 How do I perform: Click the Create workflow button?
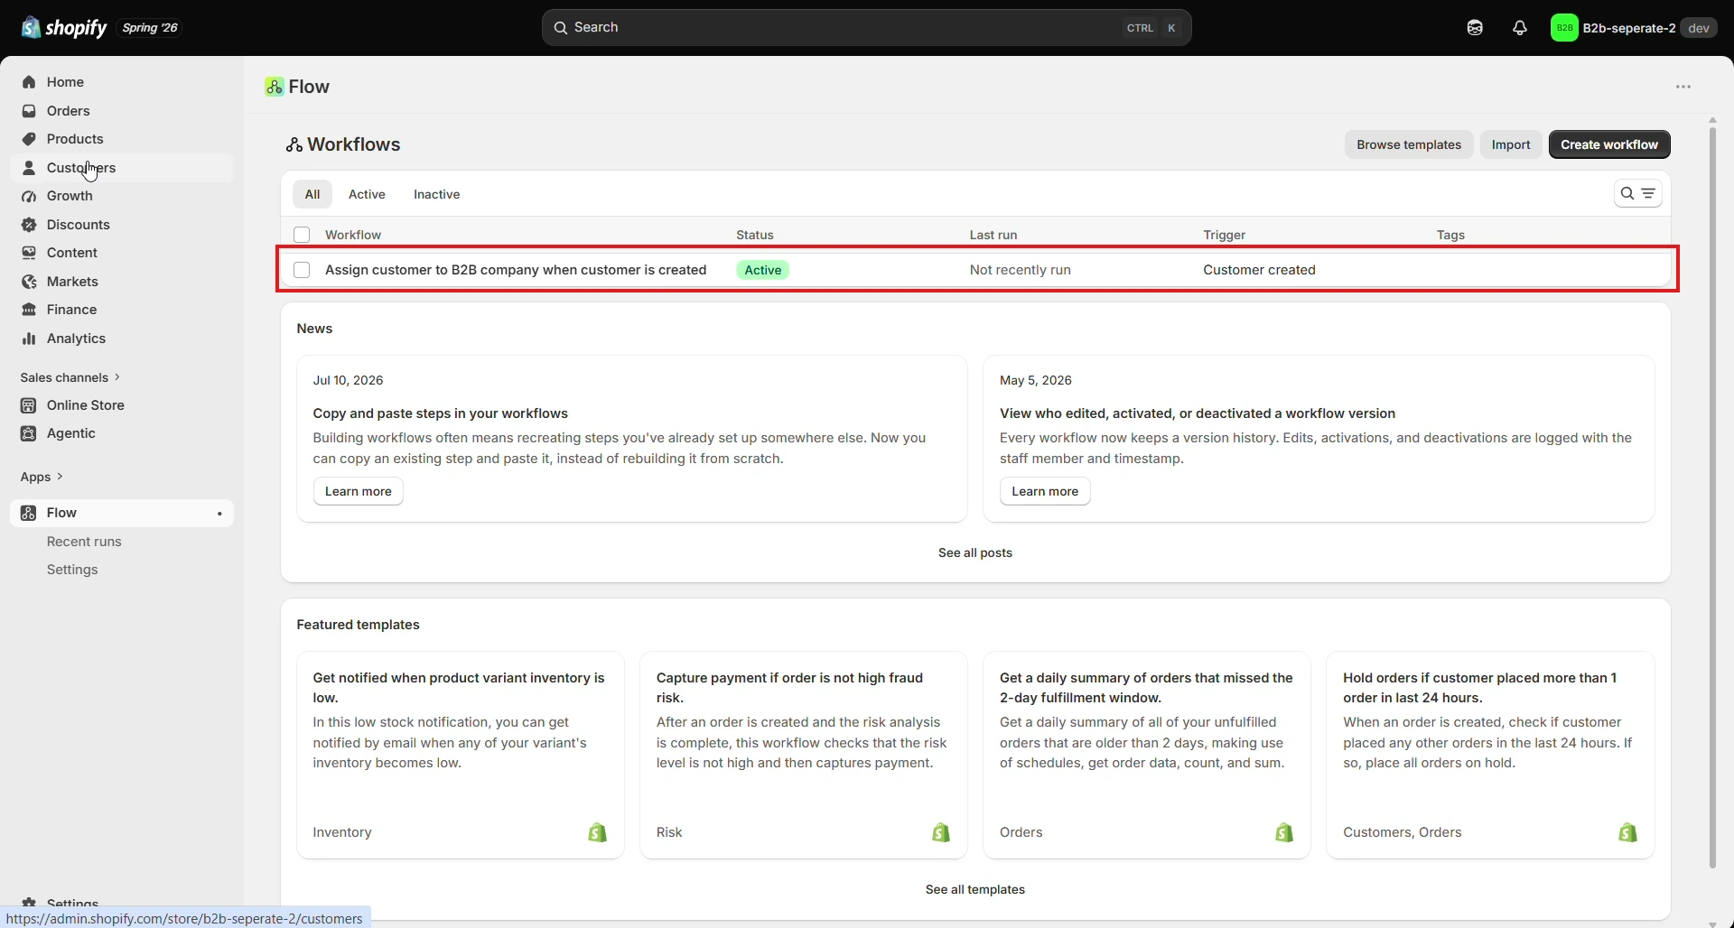point(1609,144)
